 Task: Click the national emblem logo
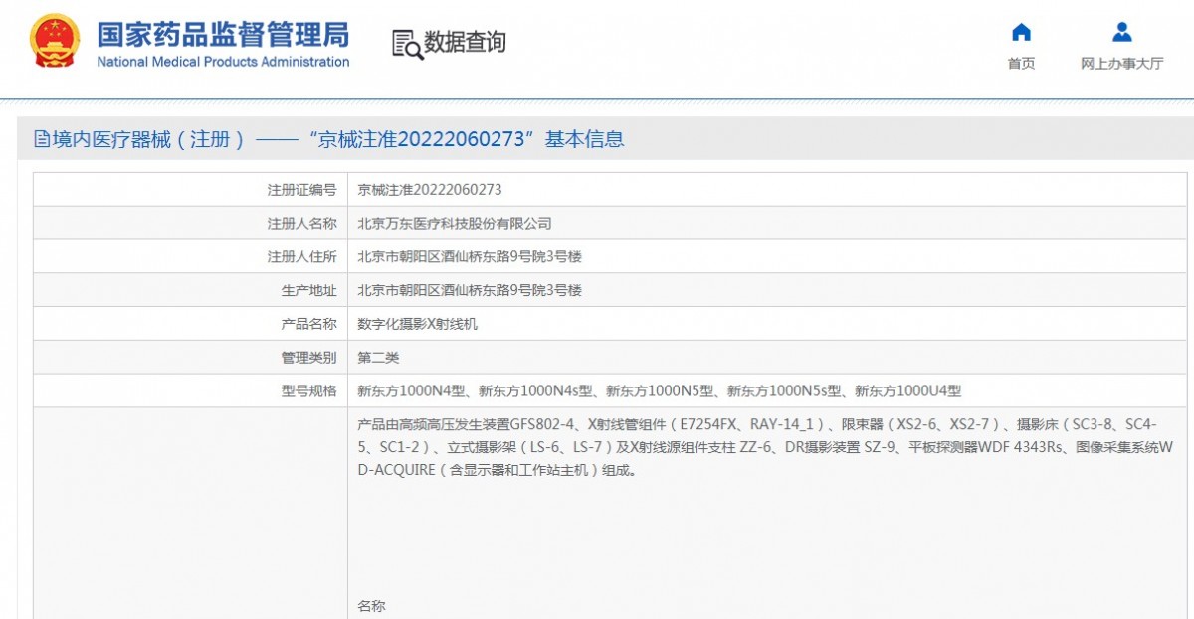(56, 42)
